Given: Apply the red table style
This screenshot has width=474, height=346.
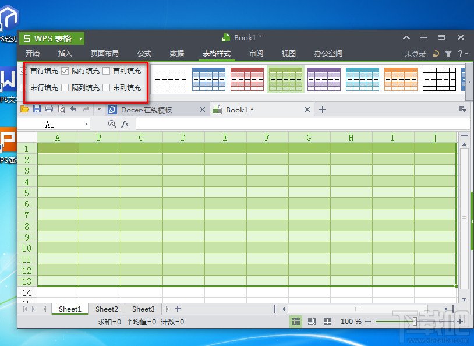Looking at the screenshot, I should pos(247,79).
